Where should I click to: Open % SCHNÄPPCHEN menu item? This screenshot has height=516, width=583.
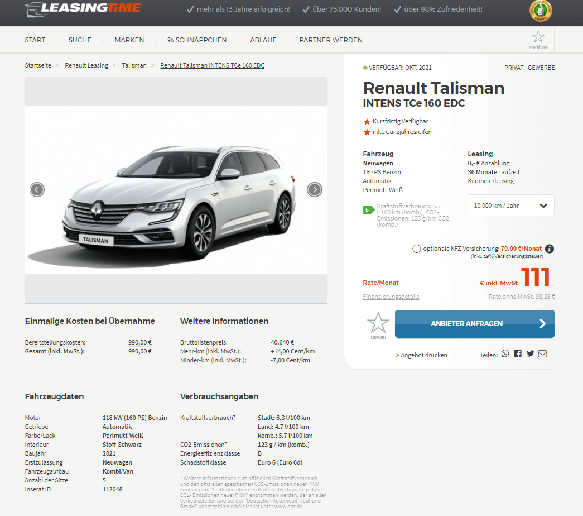[x=197, y=40]
